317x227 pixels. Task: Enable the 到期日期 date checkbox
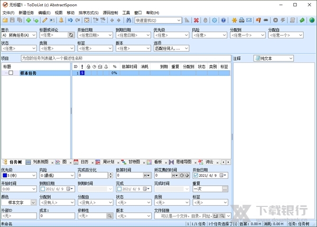(x=43, y=189)
